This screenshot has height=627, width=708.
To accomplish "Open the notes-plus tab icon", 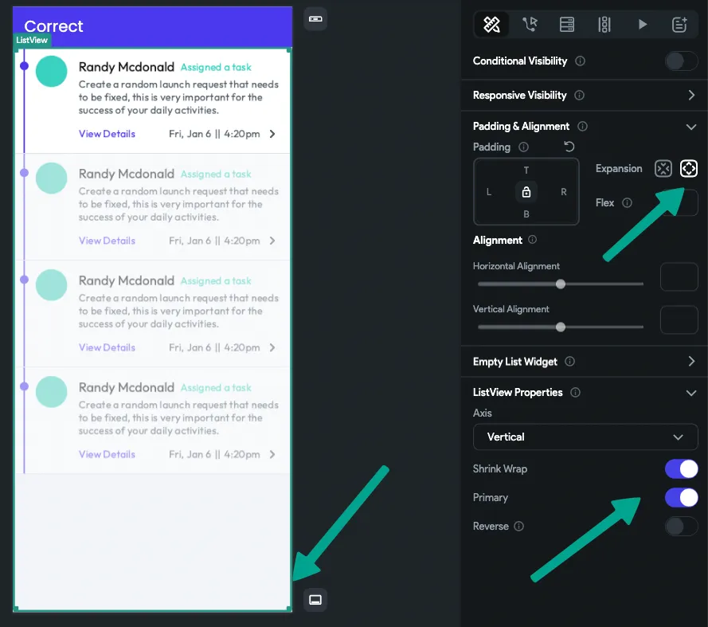I will tap(679, 25).
